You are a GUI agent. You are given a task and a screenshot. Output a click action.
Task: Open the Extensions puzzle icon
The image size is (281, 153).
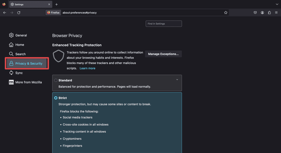pyautogui.click(x=269, y=13)
